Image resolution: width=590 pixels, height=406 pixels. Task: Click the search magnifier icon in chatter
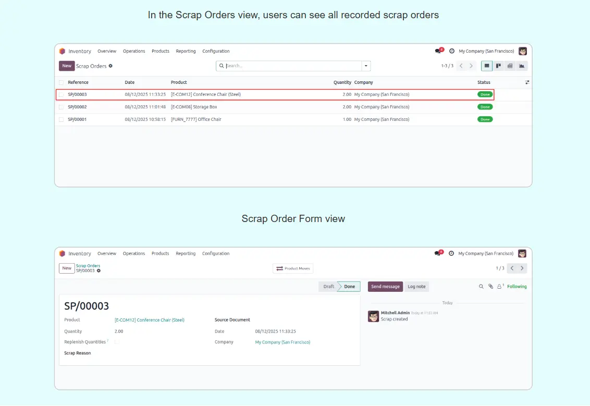pos(481,287)
